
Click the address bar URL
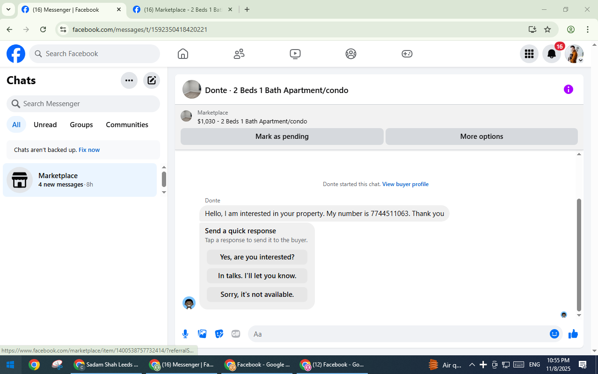pyautogui.click(x=140, y=29)
